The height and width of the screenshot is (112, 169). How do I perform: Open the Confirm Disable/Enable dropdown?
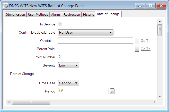pos(86,32)
